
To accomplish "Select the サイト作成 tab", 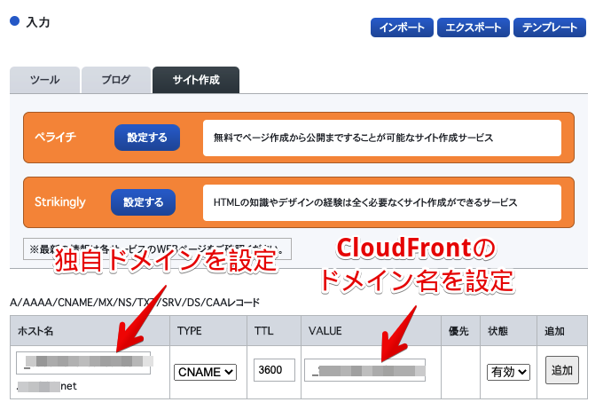I will (196, 80).
